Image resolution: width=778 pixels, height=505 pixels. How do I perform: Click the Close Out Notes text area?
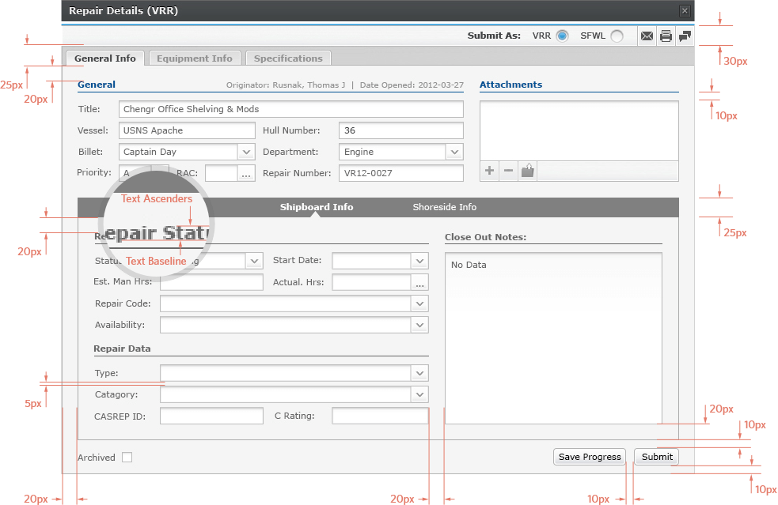(x=553, y=338)
